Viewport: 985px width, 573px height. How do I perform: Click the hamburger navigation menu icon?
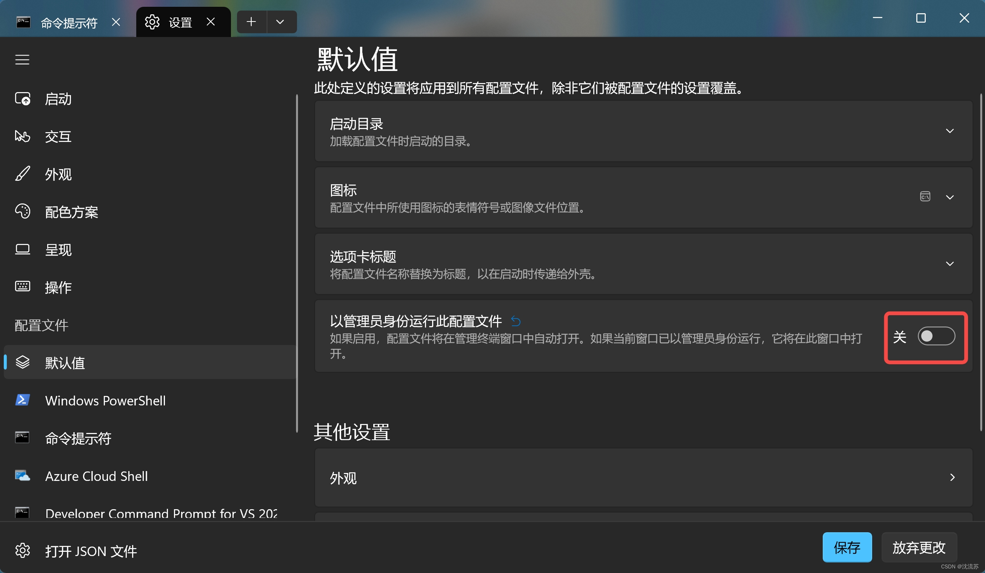[22, 59]
